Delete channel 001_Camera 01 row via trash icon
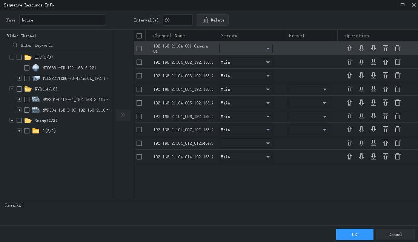 point(398,48)
